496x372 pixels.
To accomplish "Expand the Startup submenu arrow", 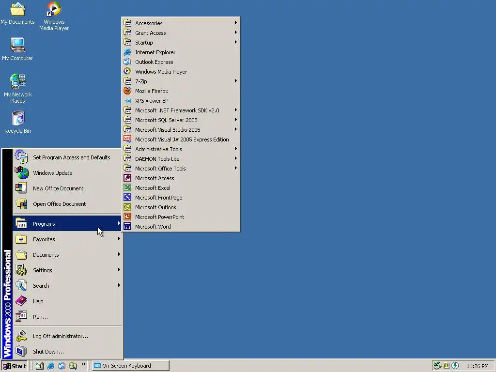I will click(236, 42).
